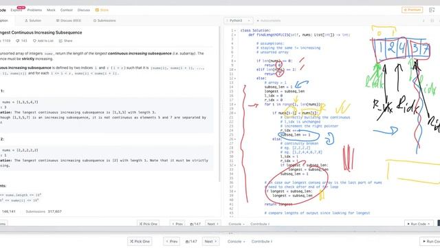Image resolution: width=440 pixels, height=248 pixels.
Task: Click the submissions count 317,607
Action: point(55,211)
